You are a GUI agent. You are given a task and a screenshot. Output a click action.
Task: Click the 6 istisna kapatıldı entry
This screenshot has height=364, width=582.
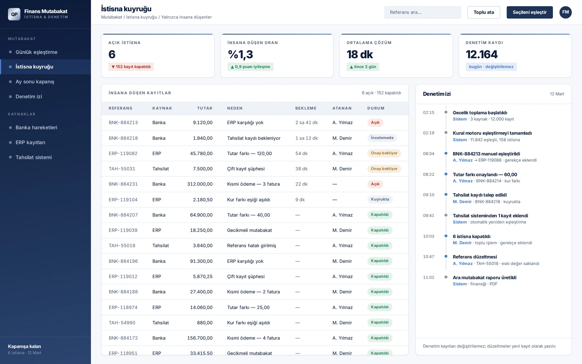click(471, 237)
